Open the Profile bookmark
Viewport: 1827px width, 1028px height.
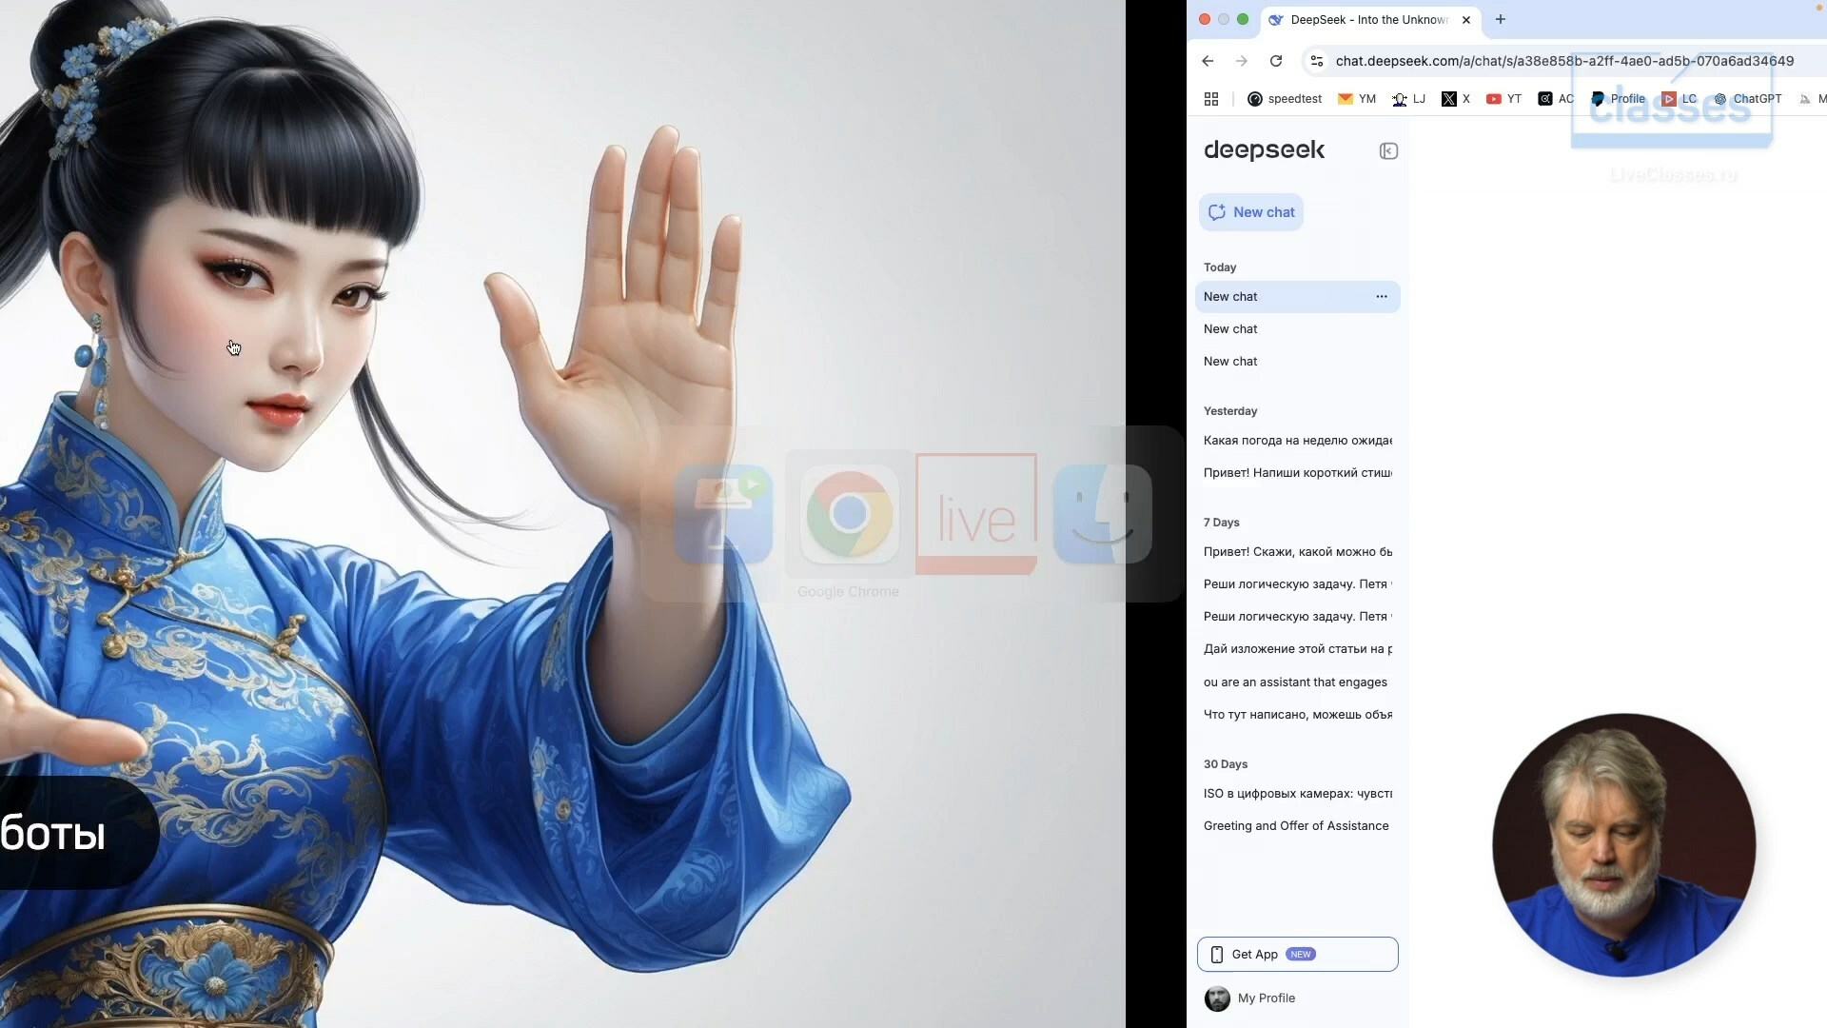point(1618,99)
